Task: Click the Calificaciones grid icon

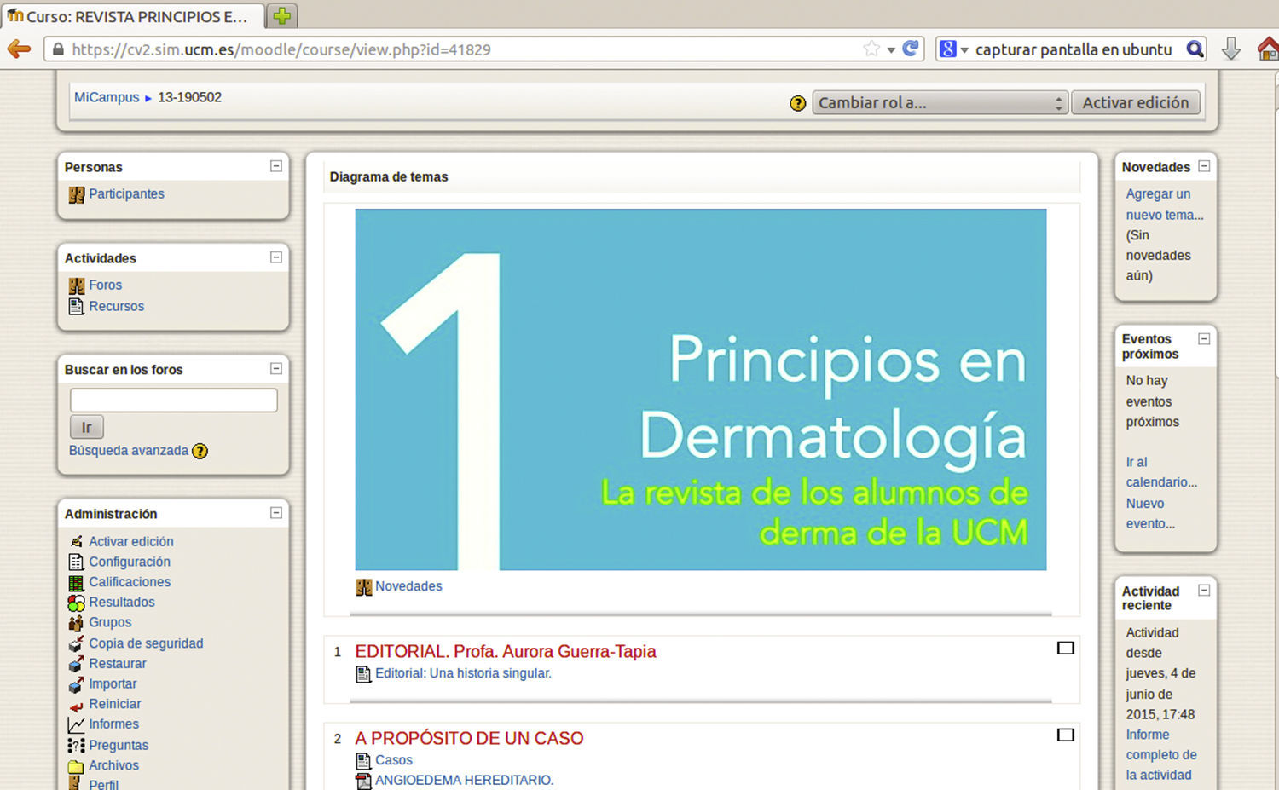Action: tap(76, 583)
